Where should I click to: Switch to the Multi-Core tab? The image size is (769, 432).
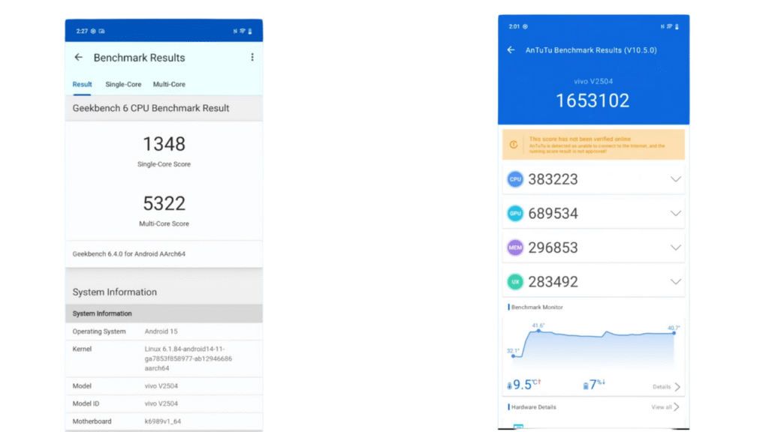pos(169,84)
